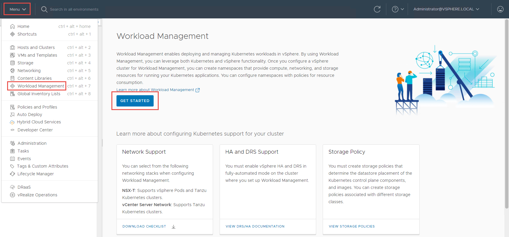Click external link icon beside Learn more
The width and height of the screenshot is (509, 237).
tap(198, 90)
